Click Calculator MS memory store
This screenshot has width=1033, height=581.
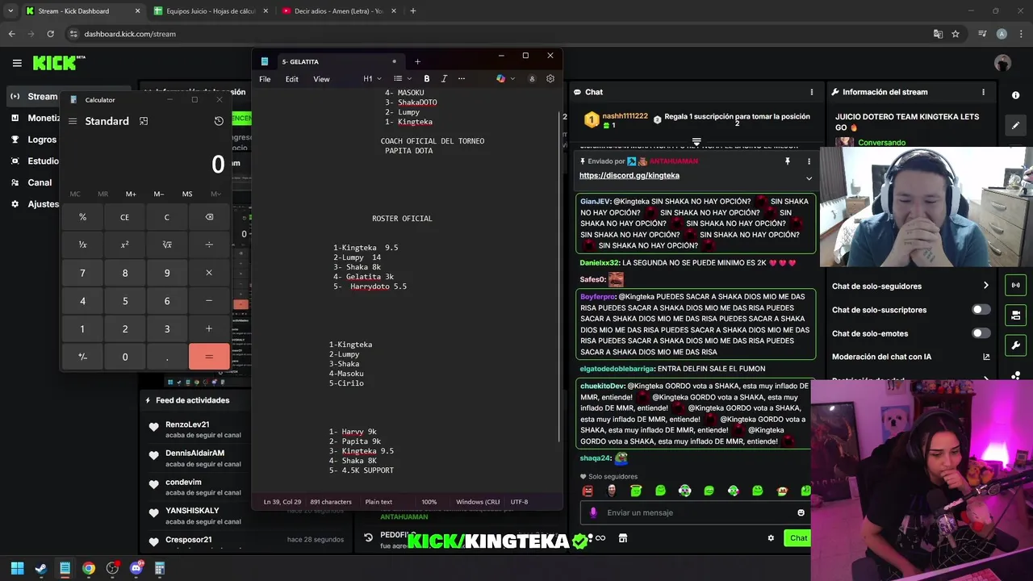point(187,194)
